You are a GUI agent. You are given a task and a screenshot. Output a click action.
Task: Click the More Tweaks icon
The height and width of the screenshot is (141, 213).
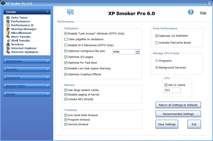pyautogui.click(x=8, y=37)
